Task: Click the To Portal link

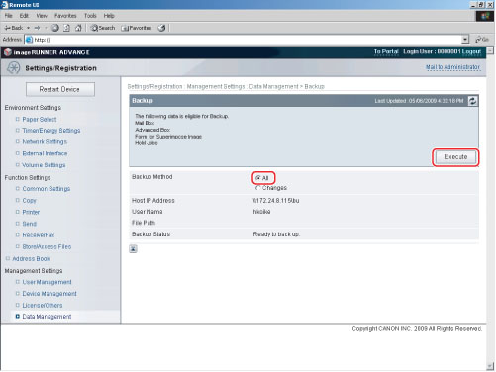Action: 386,51
